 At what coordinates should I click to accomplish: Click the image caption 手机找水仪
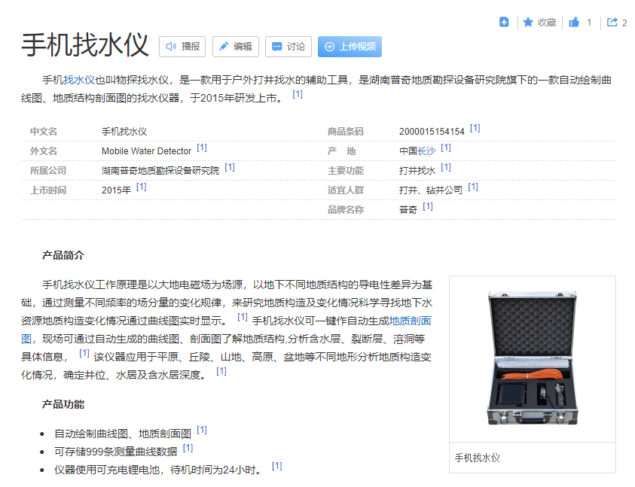tap(478, 458)
